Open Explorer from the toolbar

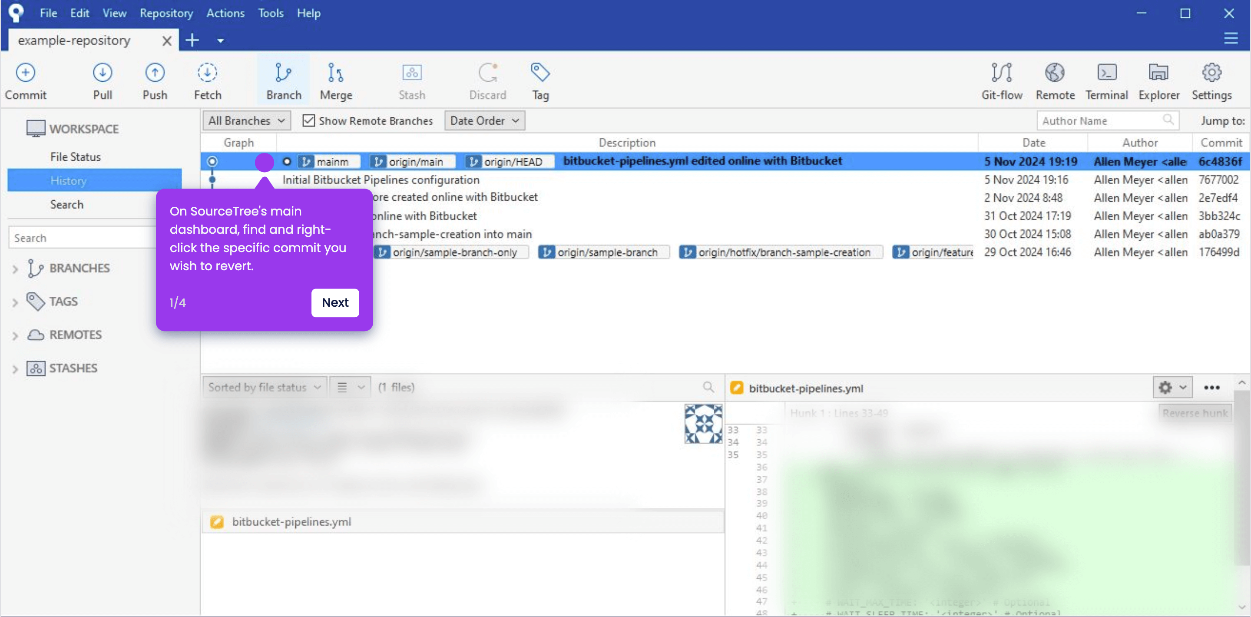point(1159,81)
